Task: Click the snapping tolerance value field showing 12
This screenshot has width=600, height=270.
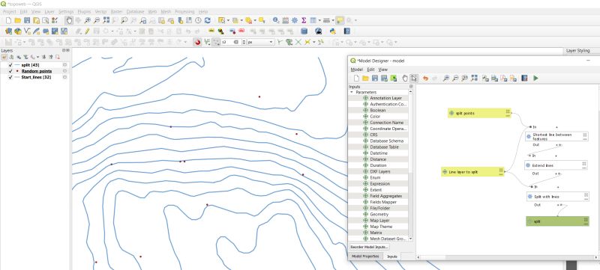Action: (231, 42)
